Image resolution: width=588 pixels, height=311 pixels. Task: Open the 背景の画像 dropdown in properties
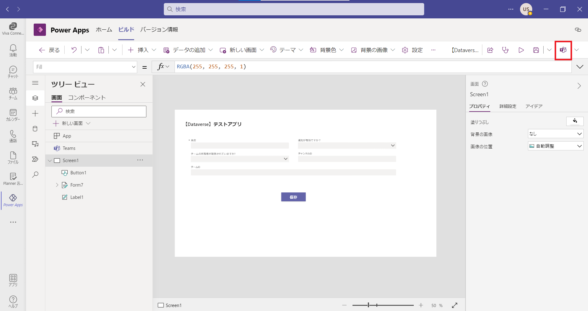click(556, 134)
